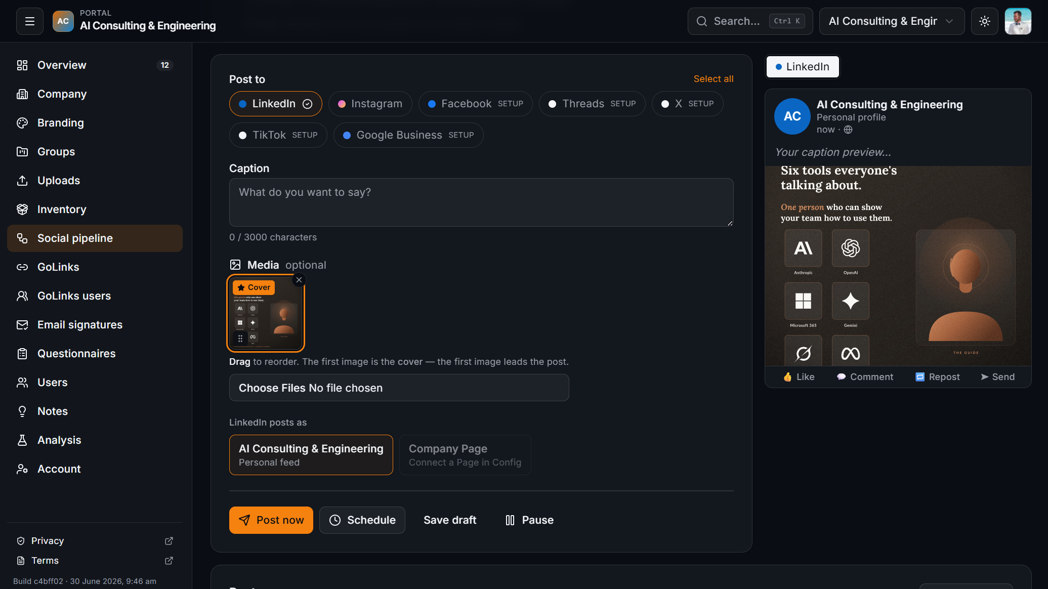The height and width of the screenshot is (589, 1048).
Task: Click the Groups folder icon
Action: pos(22,152)
